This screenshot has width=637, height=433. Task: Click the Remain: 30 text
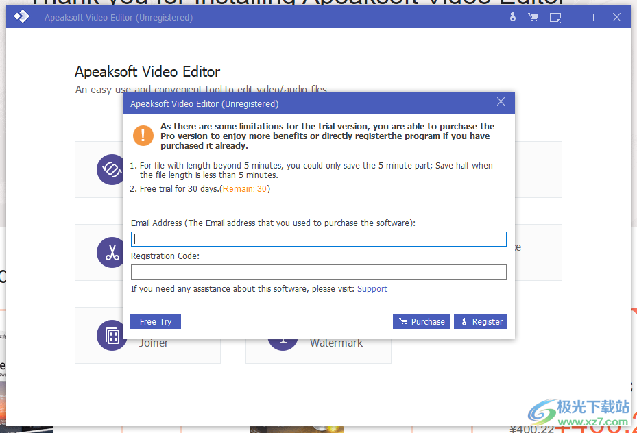245,189
